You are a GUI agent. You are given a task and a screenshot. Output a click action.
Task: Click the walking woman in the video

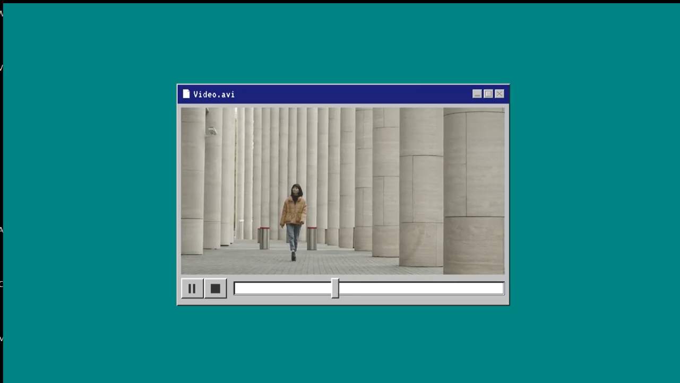294,217
